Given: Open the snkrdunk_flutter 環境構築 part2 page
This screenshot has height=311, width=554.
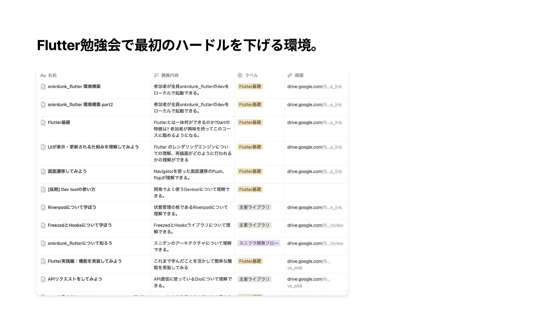Looking at the screenshot, I should tap(80, 105).
